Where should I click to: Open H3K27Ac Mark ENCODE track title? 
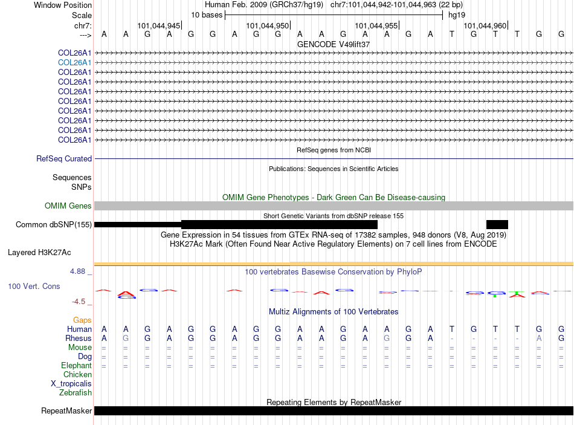tap(334, 244)
